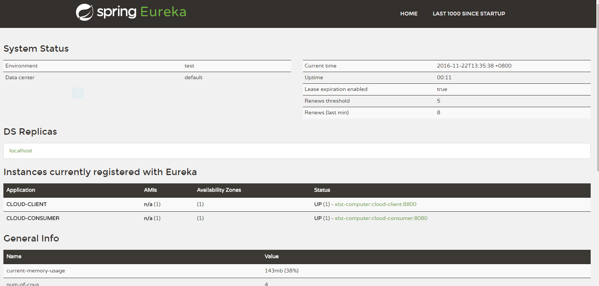Screen dimensions: 599x286
Task: Click the Application column header
Action: click(21, 190)
